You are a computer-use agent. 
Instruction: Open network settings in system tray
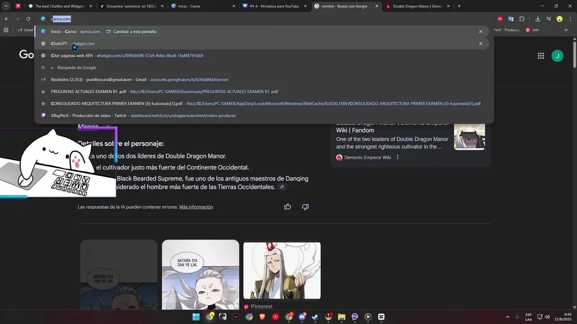(x=540, y=317)
